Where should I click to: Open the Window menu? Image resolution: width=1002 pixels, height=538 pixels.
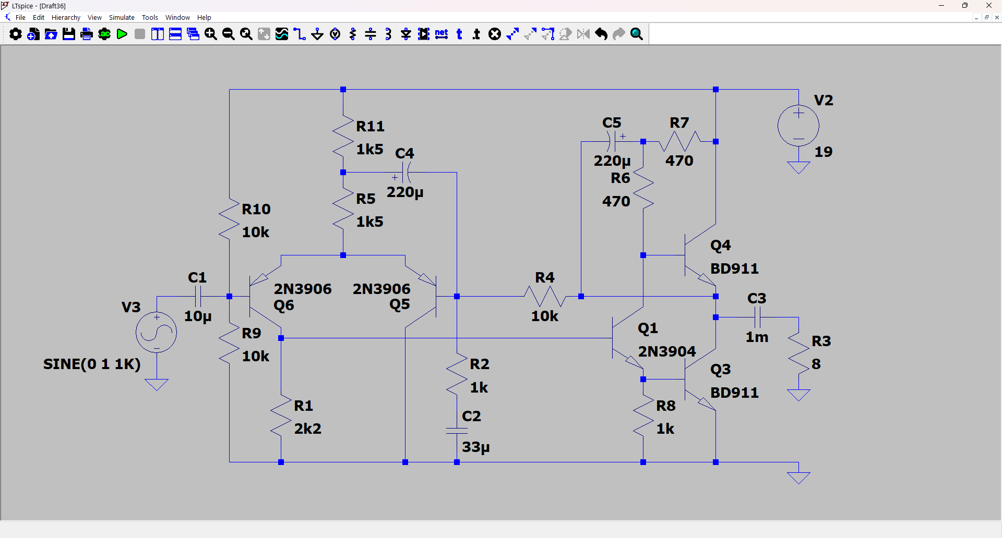coord(177,18)
